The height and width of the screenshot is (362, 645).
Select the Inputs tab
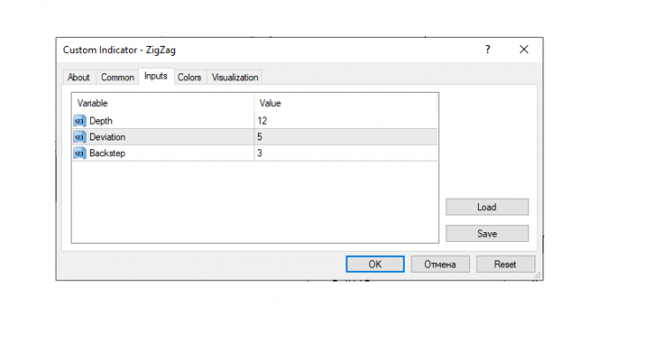[x=156, y=77]
